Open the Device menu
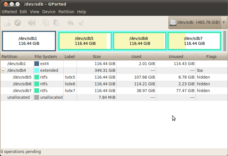The width and height of the screenshot is (228, 156). click(x=49, y=12)
